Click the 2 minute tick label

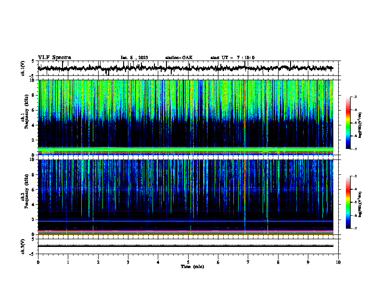coord(98,262)
